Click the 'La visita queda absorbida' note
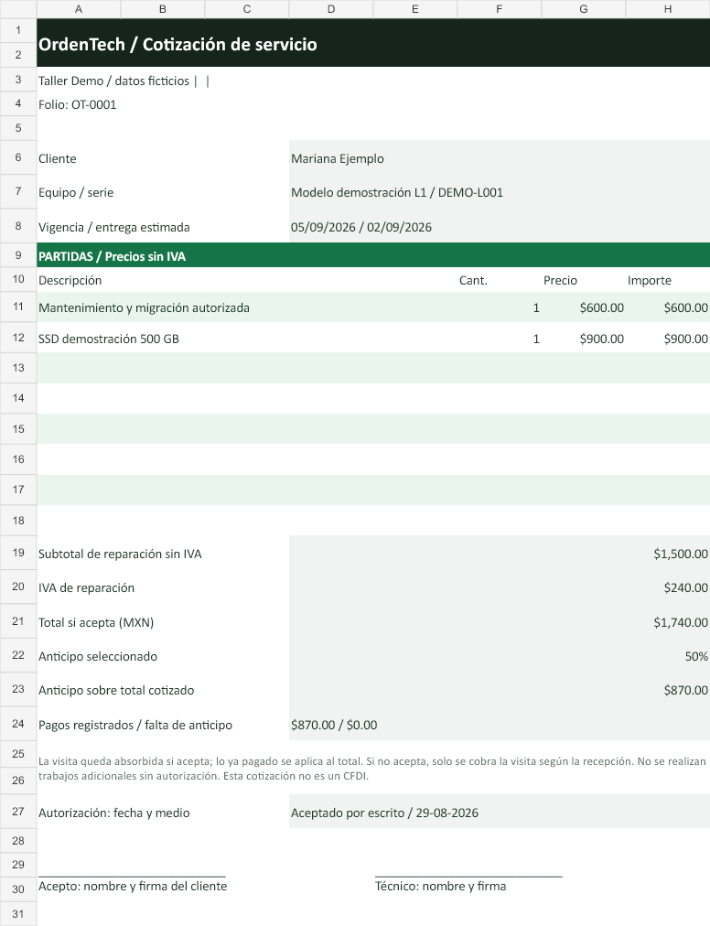 click(x=372, y=769)
